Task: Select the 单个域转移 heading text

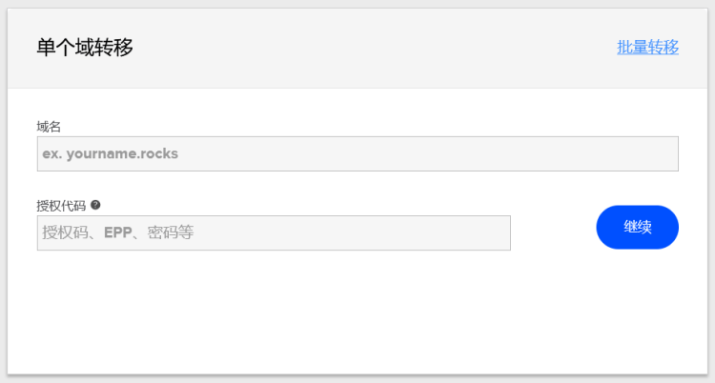Action: (x=85, y=48)
